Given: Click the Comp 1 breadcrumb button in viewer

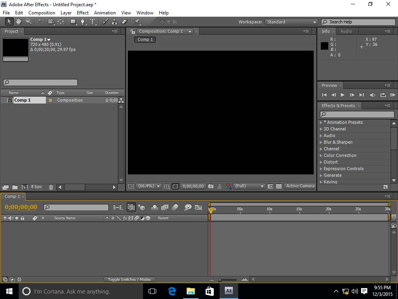Looking at the screenshot, I should click(145, 40).
